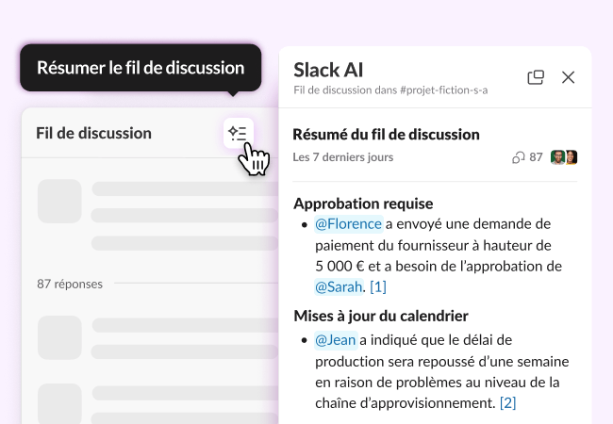Open the @Florence mention

pos(348,223)
